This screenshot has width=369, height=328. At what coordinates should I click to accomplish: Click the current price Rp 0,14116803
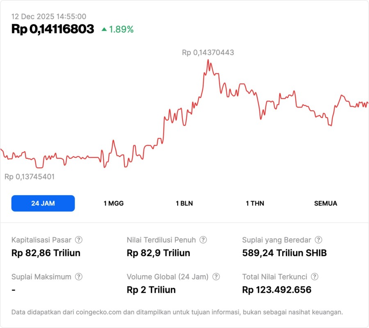[53, 29]
